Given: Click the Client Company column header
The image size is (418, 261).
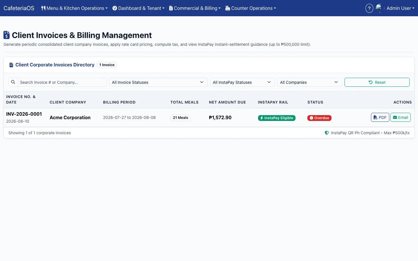Looking at the screenshot, I should [x=68, y=102].
